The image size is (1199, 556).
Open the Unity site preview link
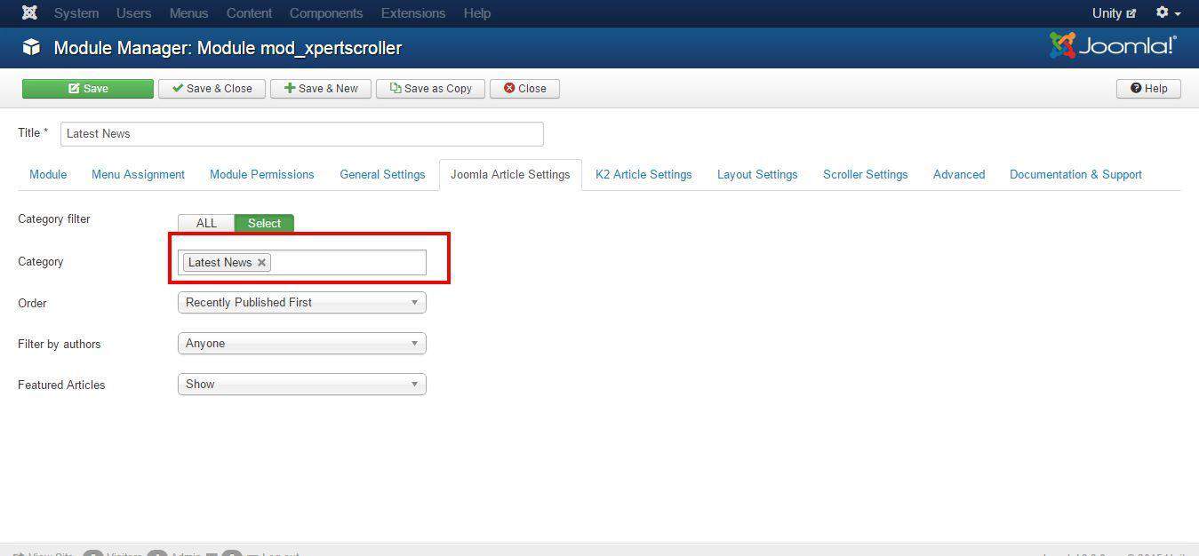(x=1114, y=13)
